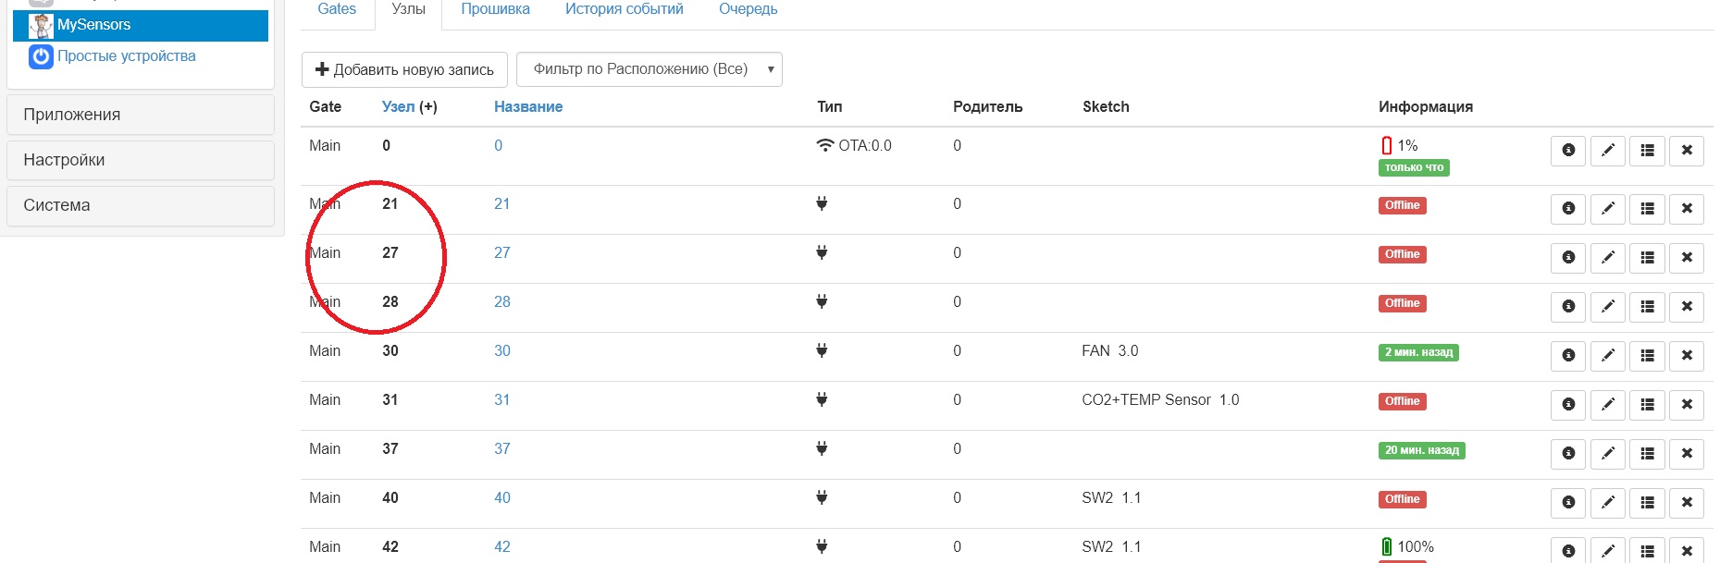Click the info icon for node 0
1720x563 pixels.
coord(1568,151)
